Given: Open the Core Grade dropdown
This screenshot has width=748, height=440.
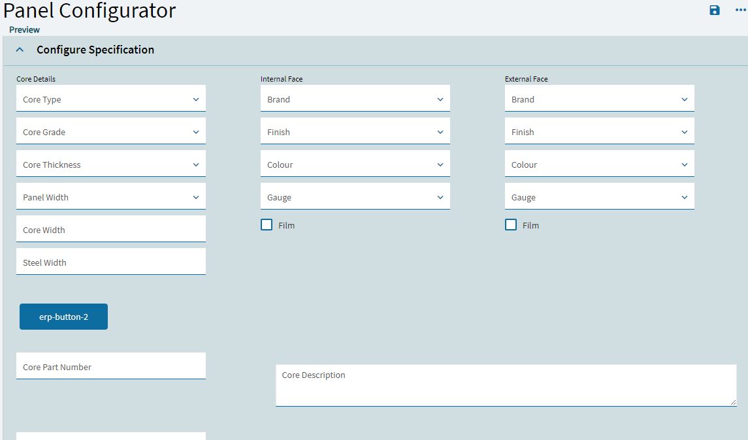Looking at the screenshot, I should (110, 131).
